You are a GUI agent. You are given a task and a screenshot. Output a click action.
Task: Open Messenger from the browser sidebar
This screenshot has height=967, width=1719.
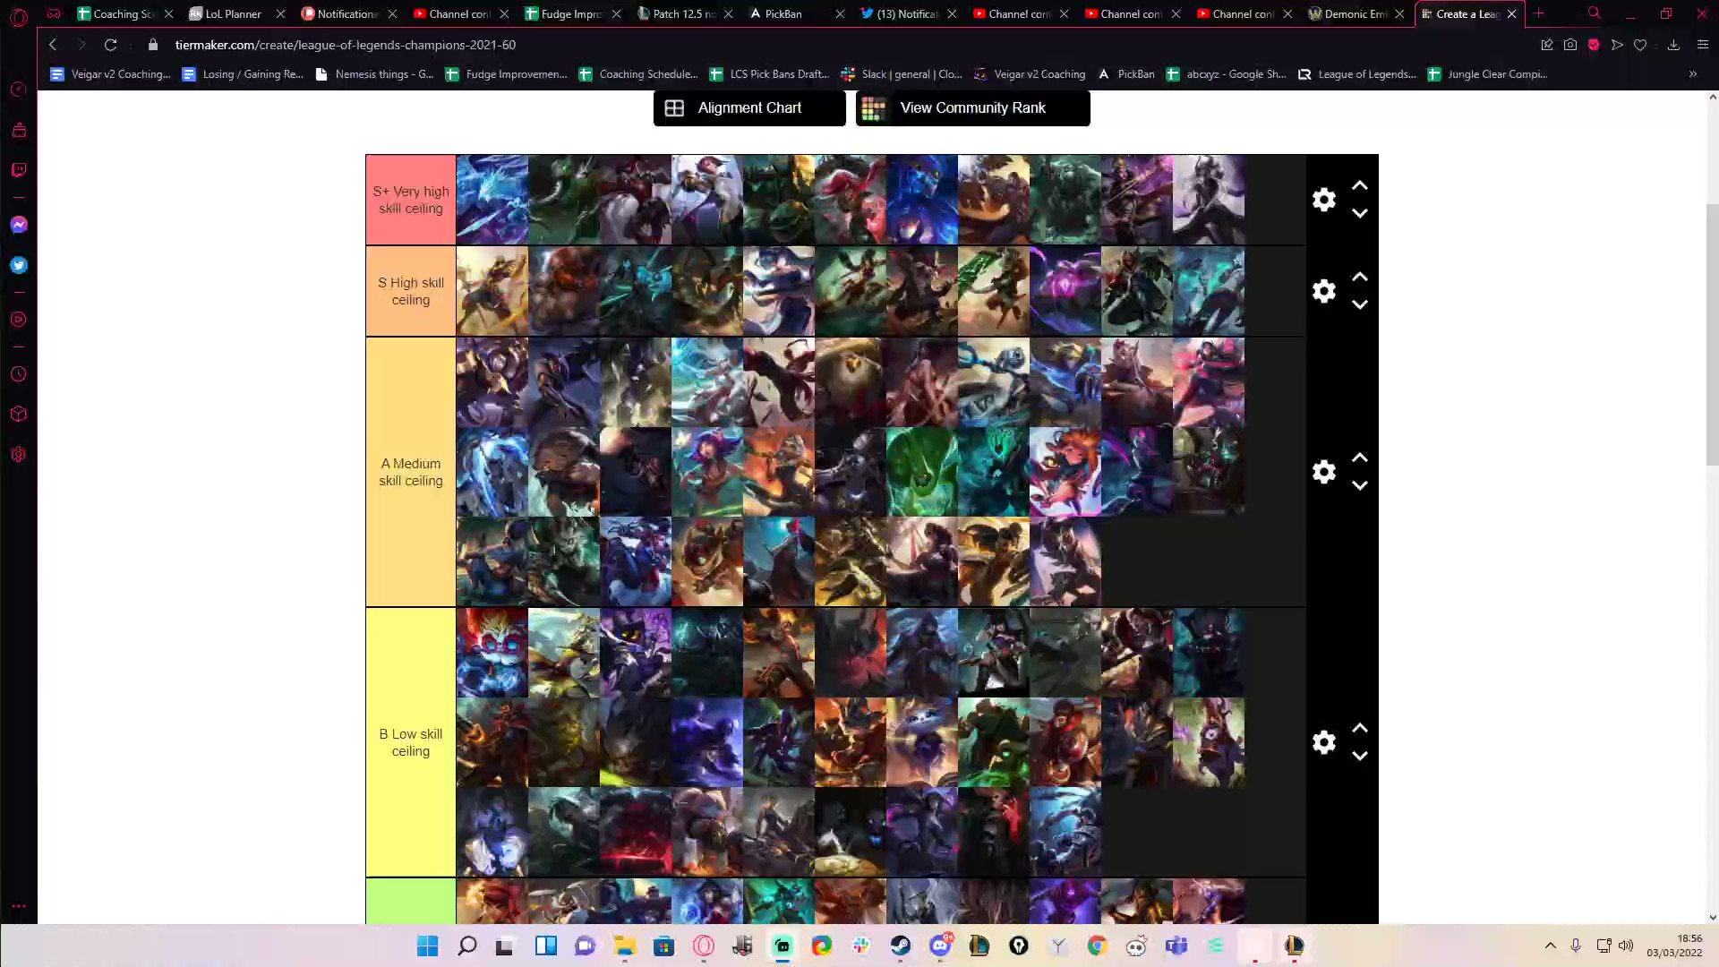pos(19,225)
